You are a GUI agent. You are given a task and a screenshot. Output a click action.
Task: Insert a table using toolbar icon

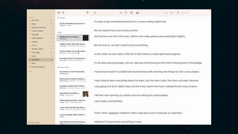pyautogui.click(x=131, y=13)
